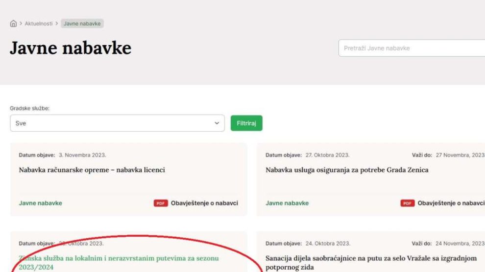Open Obavještenje o nabavci for računarske opreme

point(204,203)
